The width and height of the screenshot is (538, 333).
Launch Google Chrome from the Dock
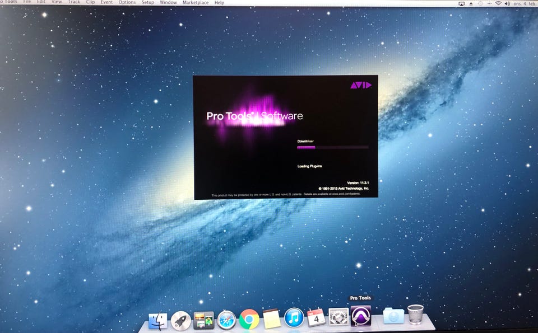click(249, 320)
